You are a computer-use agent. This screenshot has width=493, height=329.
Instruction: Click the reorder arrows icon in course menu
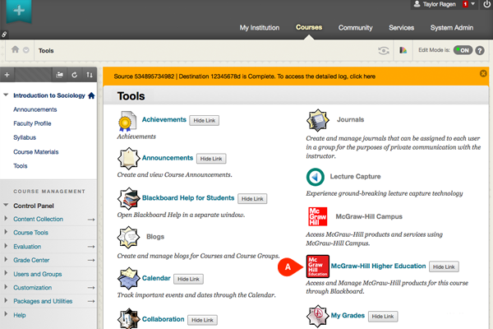89,75
